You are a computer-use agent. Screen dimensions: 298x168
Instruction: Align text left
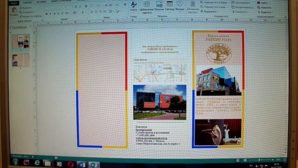point(92,12)
